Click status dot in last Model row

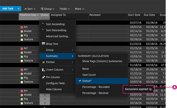45,95
